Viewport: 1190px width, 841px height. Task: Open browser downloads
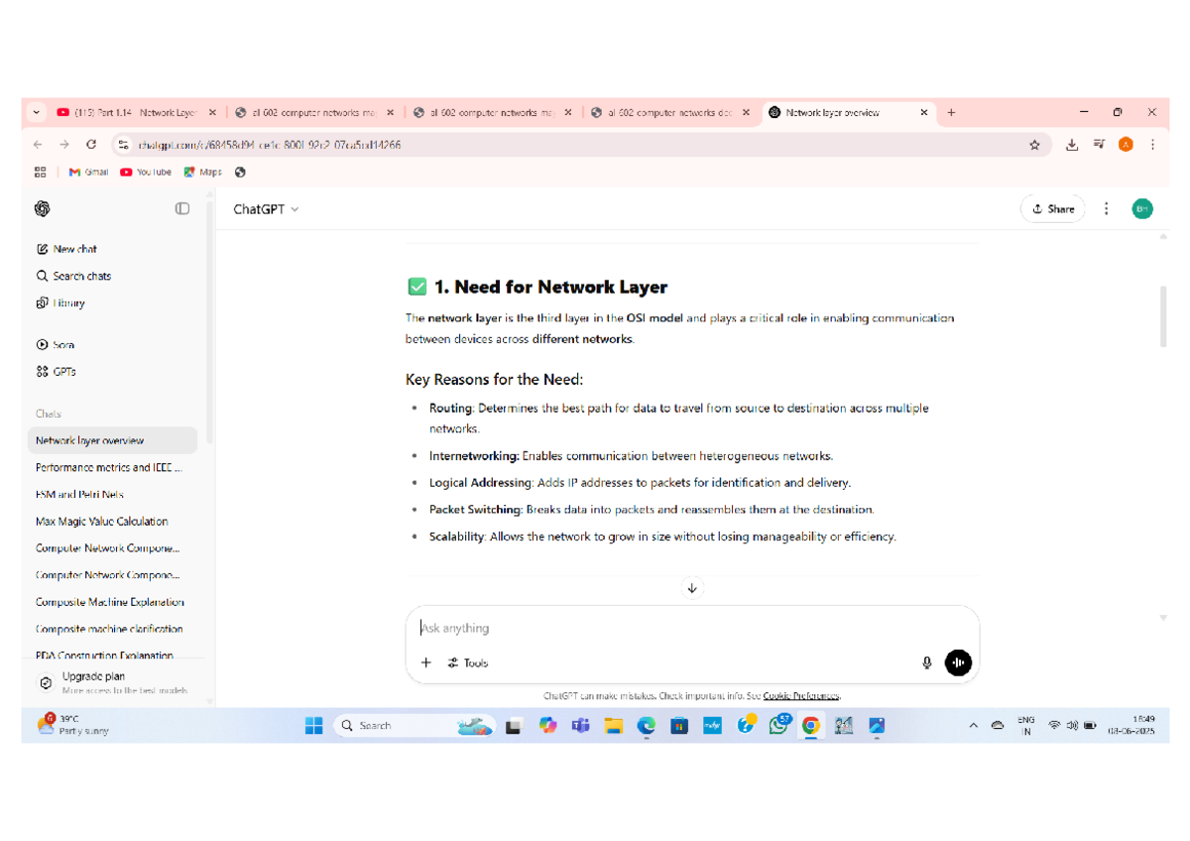tap(1072, 145)
